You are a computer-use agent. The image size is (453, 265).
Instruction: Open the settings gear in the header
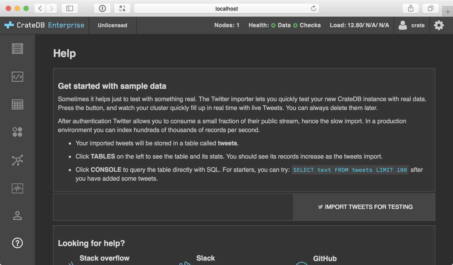tap(439, 25)
